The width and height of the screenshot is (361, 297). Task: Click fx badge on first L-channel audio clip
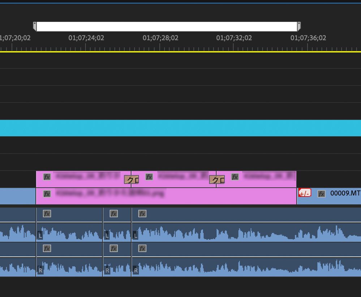pyautogui.click(x=47, y=214)
